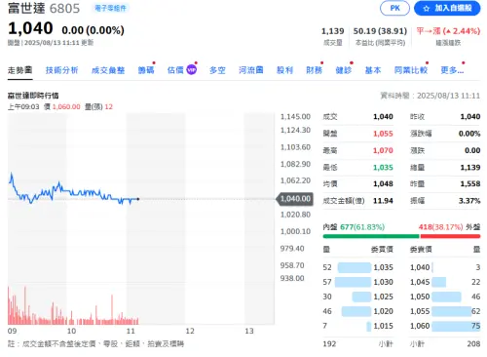Image resolution: width=487 pixels, height=357 pixels.
Task: Click the bid volume bar showing 57
Action: 353,282
